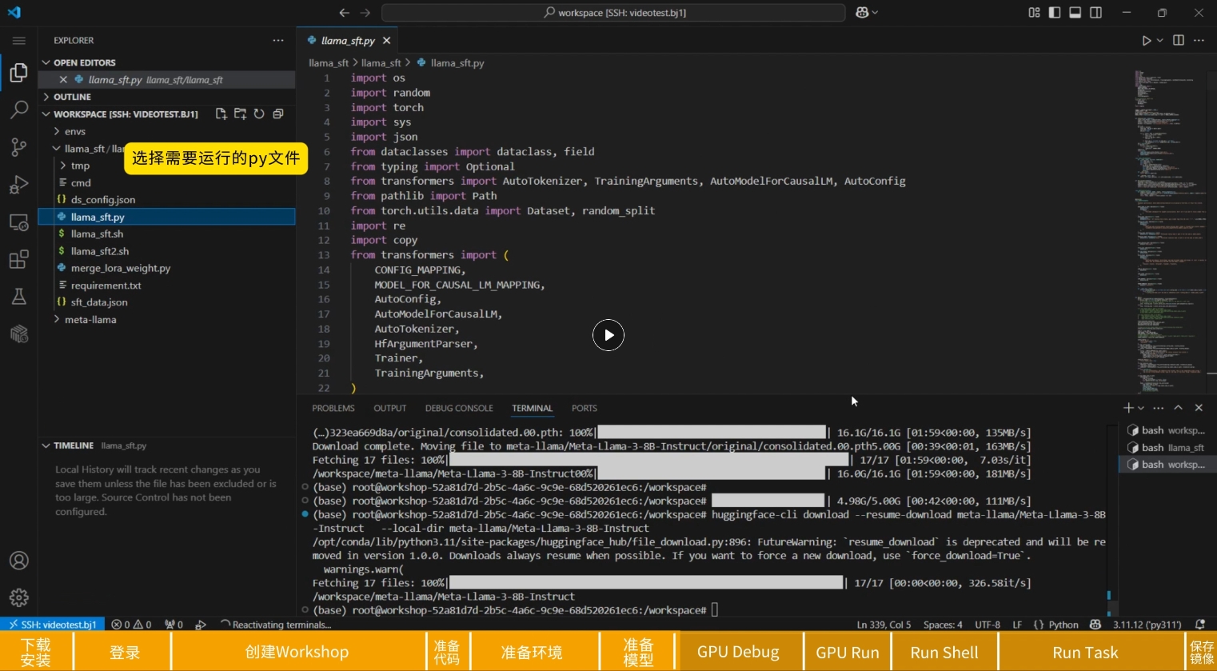Open the Extensions view
The image size is (1217, 671).
[x=19, y=260]
